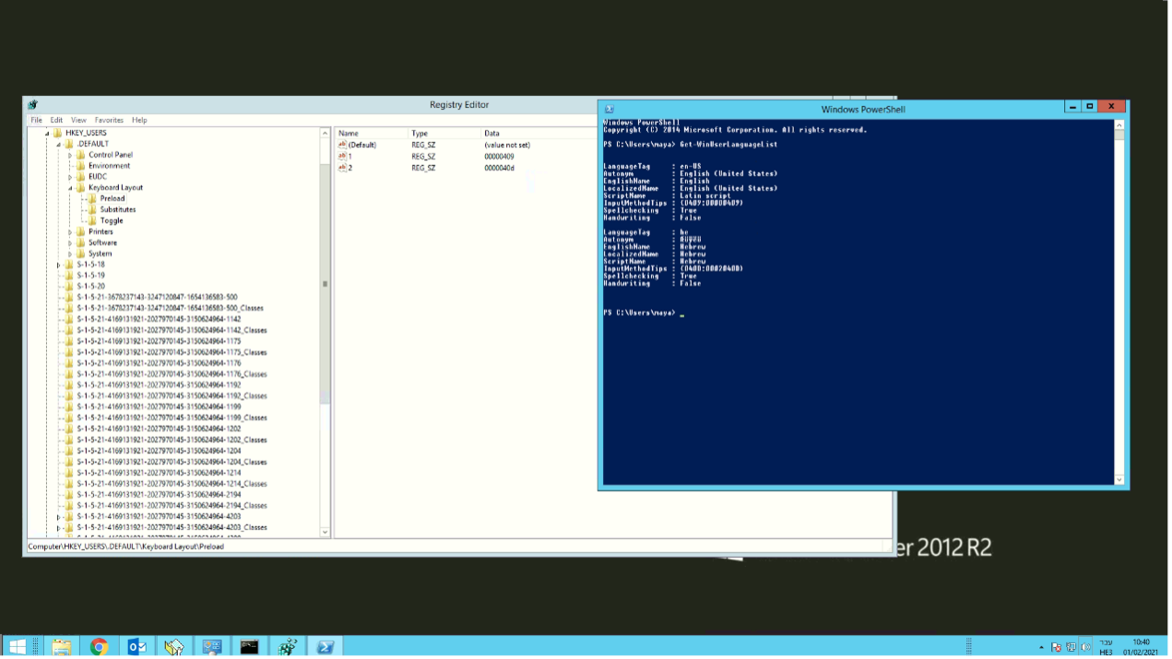Expand the System key
Image resolution: width=1172 pixels, height=659 pixels.
point(70,254)
